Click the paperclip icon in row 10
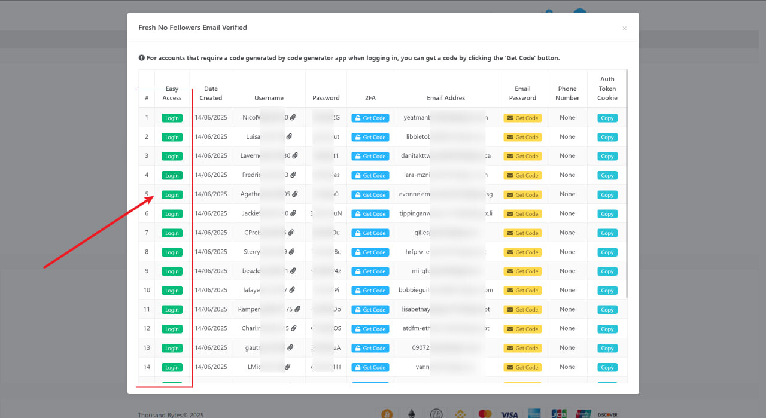 tap(292, 290)
